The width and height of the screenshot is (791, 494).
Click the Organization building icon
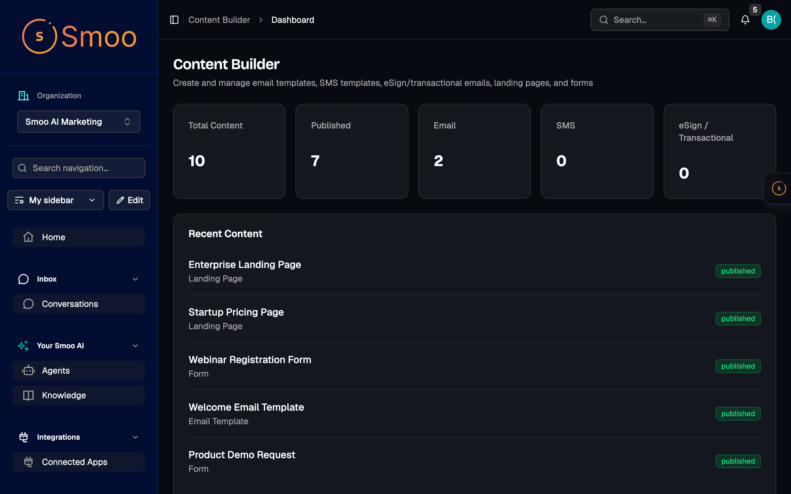click(23, 96)
